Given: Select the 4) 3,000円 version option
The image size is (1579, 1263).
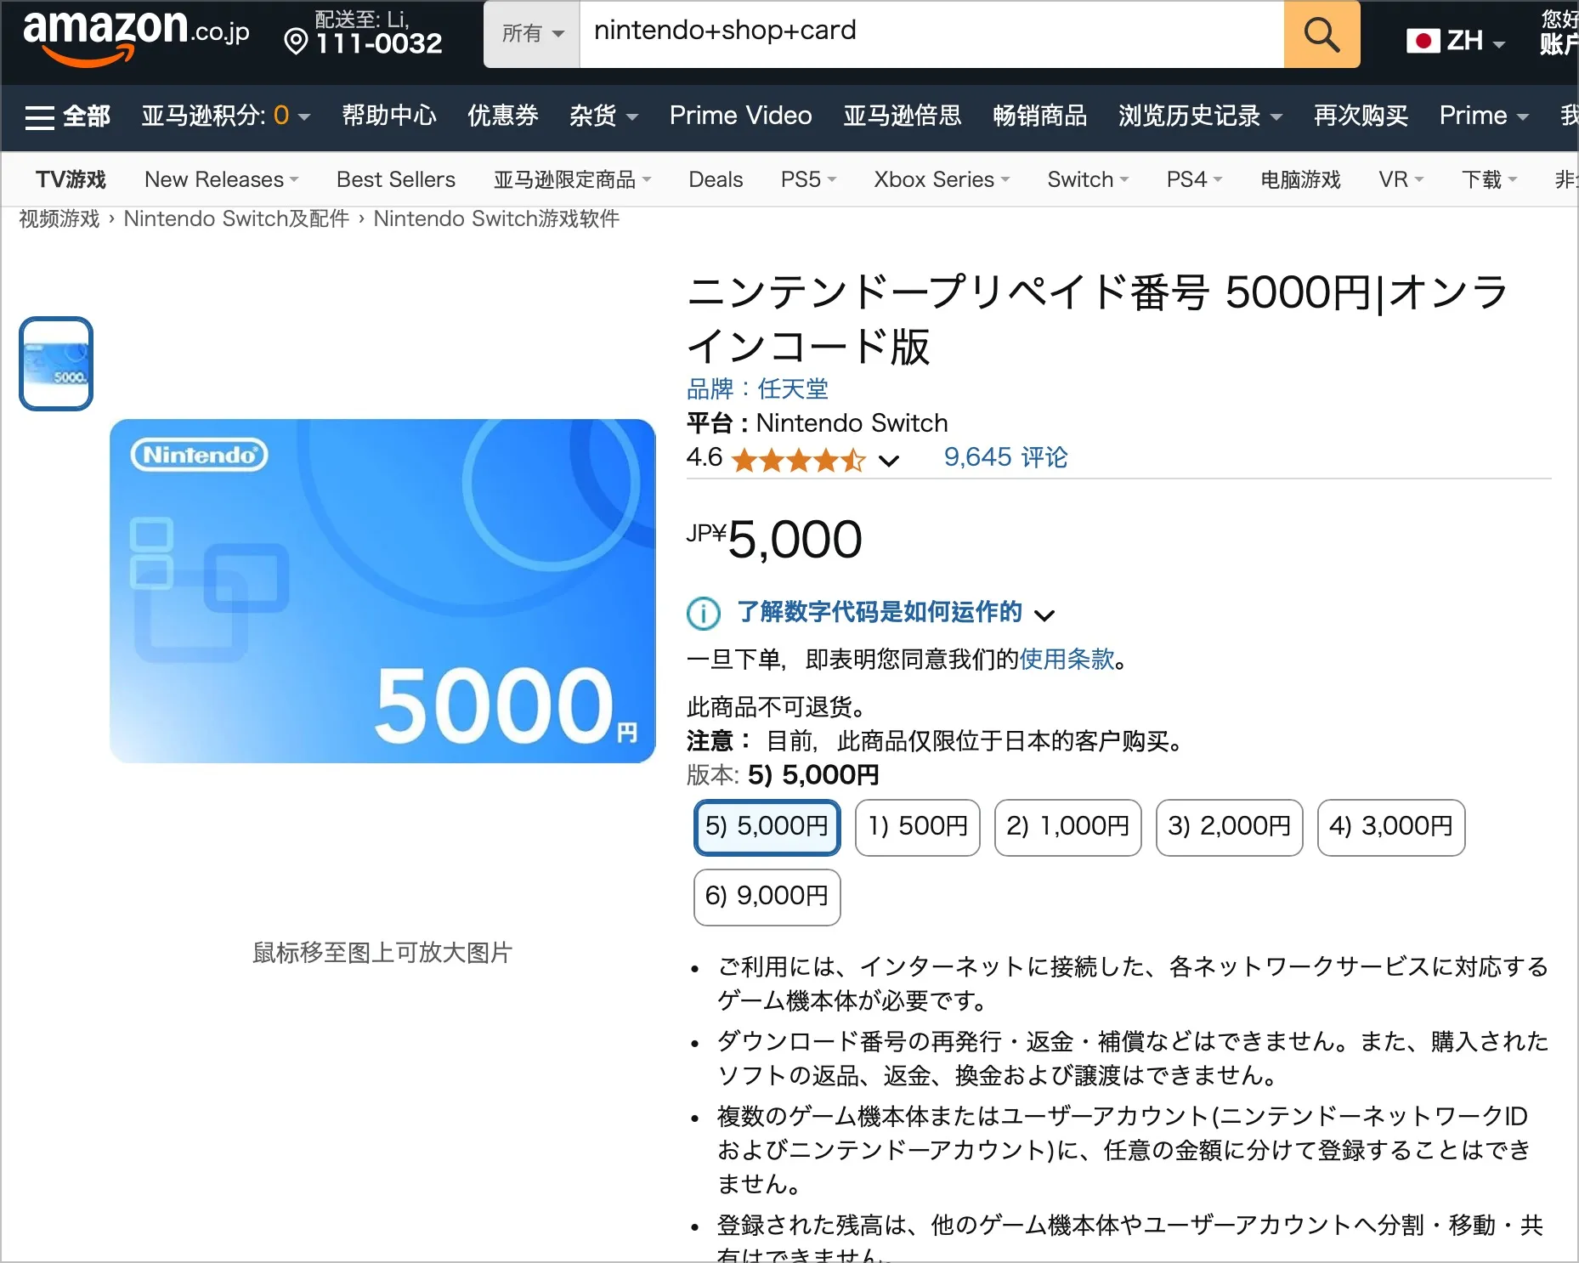Looking at the screenshot, I should pyautogui.click(x=1391, y=827).
